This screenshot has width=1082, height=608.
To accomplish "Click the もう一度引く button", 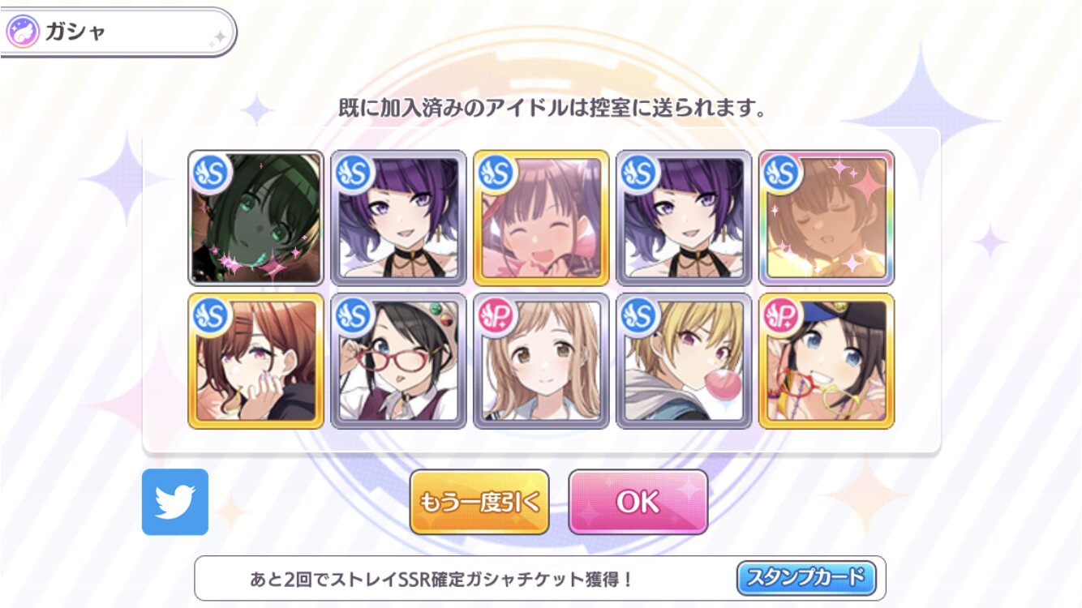I will 479,502.
